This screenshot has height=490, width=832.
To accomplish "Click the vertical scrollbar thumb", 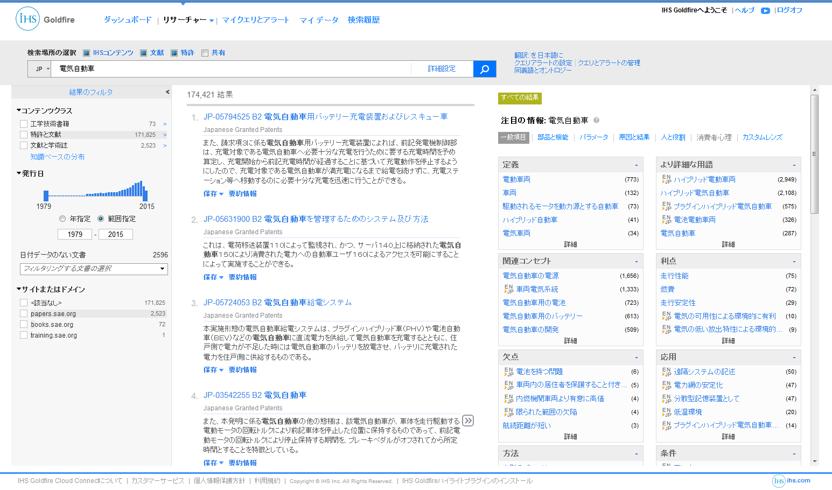I will pyautogui.click(x=815, y=154).
